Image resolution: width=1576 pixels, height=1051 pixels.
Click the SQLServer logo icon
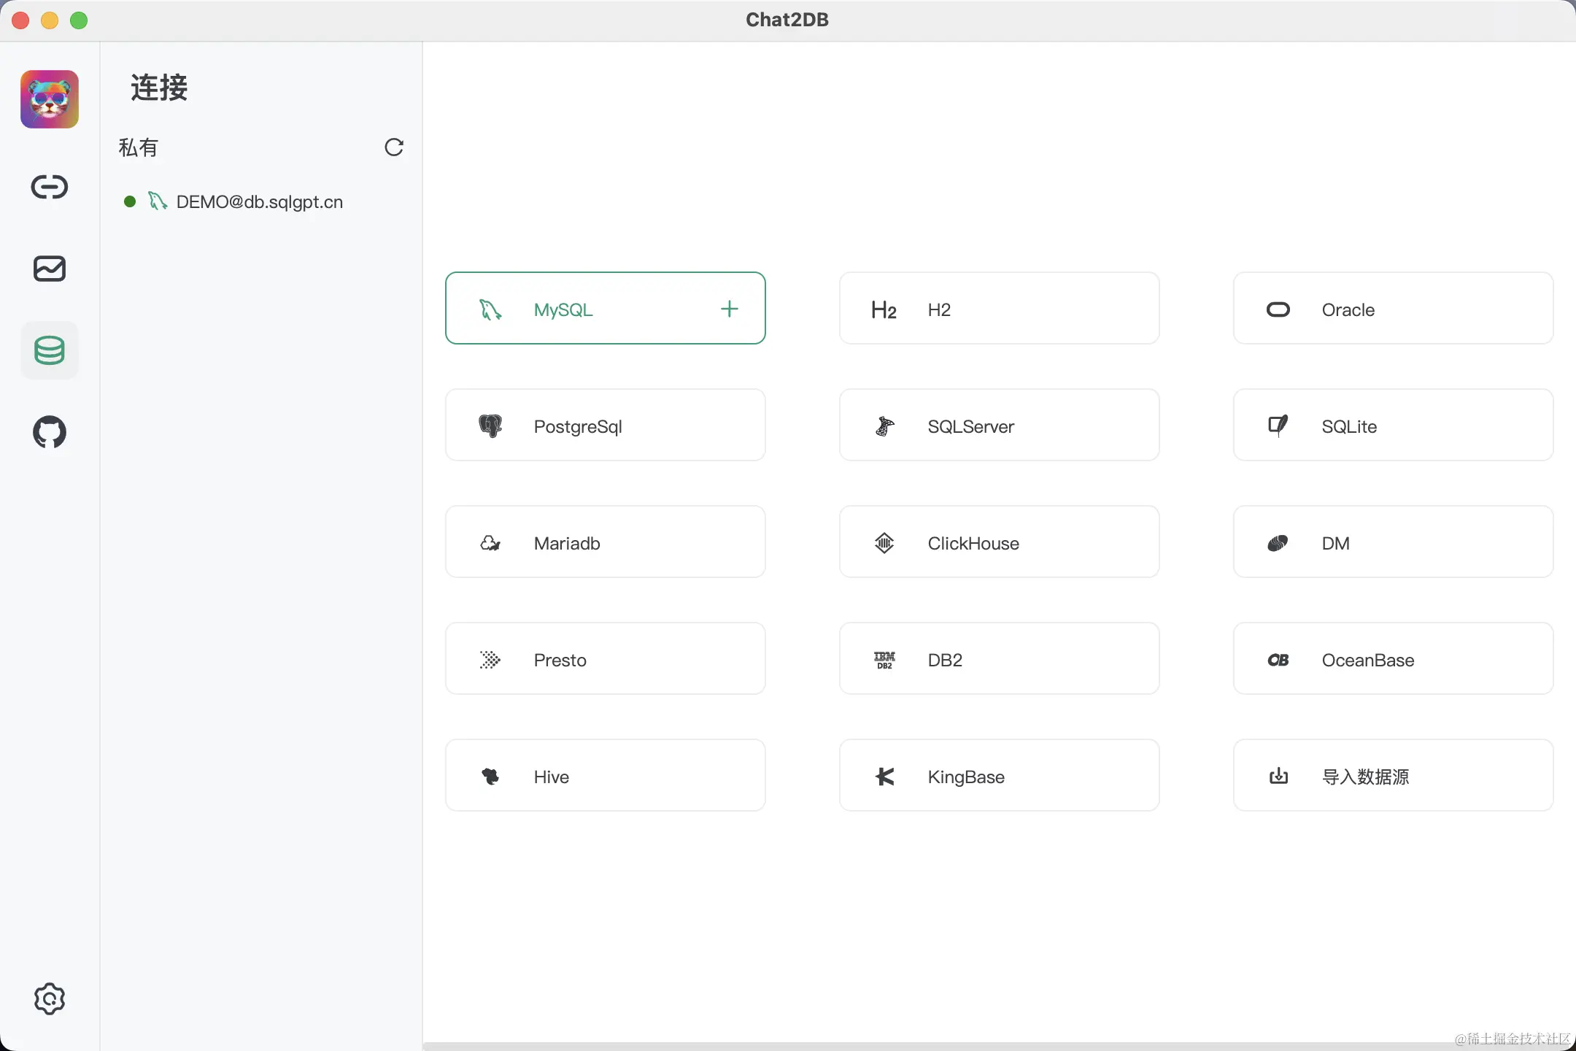tap(884, 426)
